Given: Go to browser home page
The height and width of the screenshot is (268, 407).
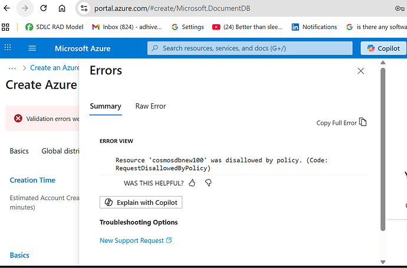Looking at the screenshot, I should [x=62, y=8].
